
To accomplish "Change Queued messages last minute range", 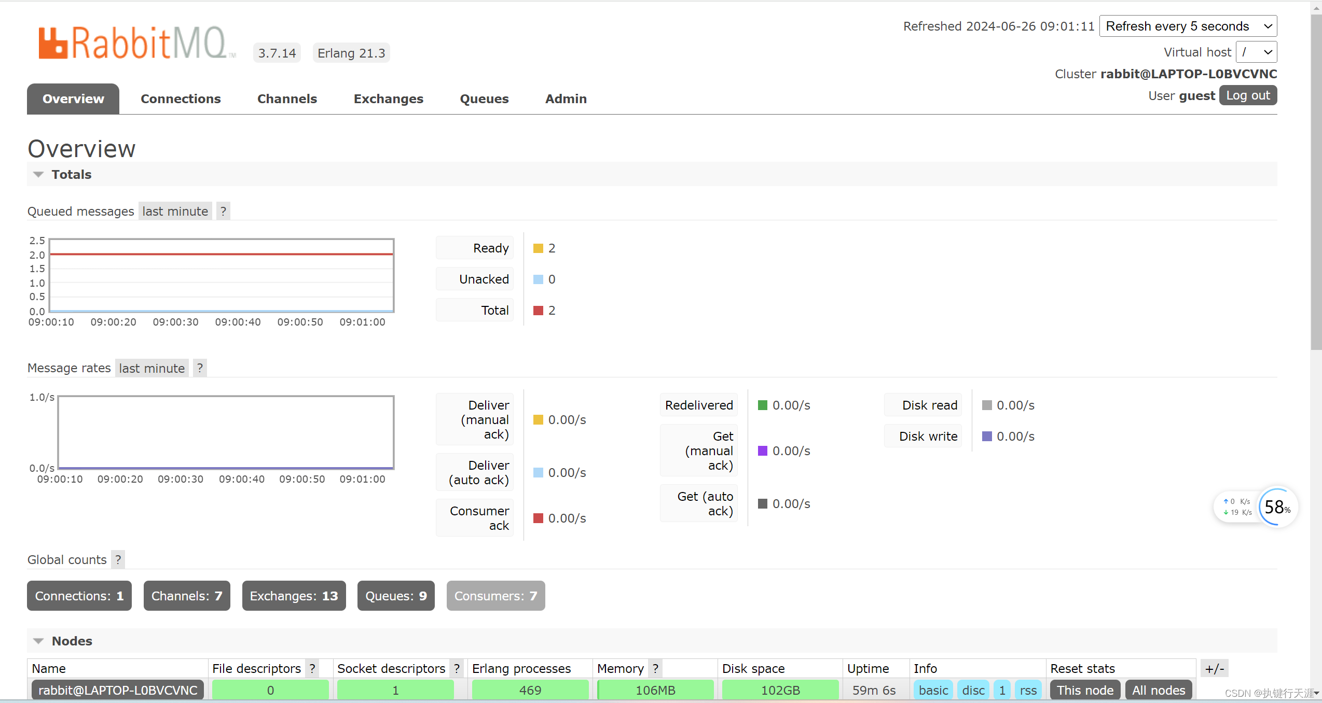I will 175,211.
